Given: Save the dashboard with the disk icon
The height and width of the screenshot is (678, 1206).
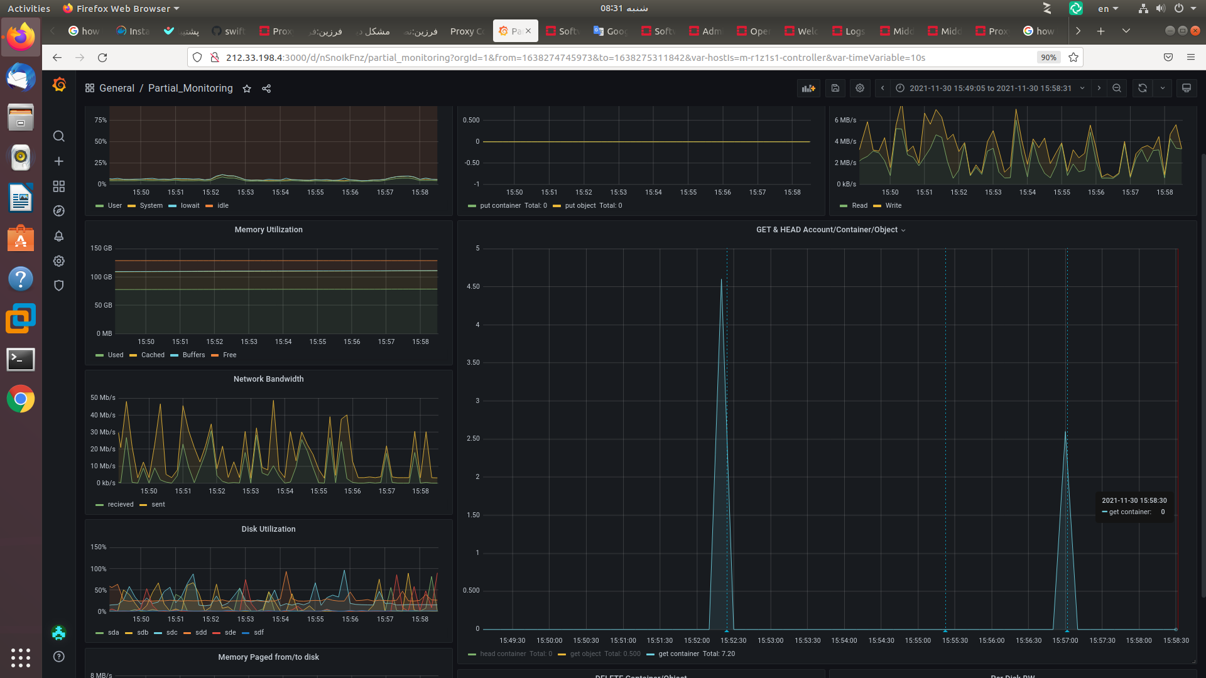Looking at the screenshot, I should point(835,89).
